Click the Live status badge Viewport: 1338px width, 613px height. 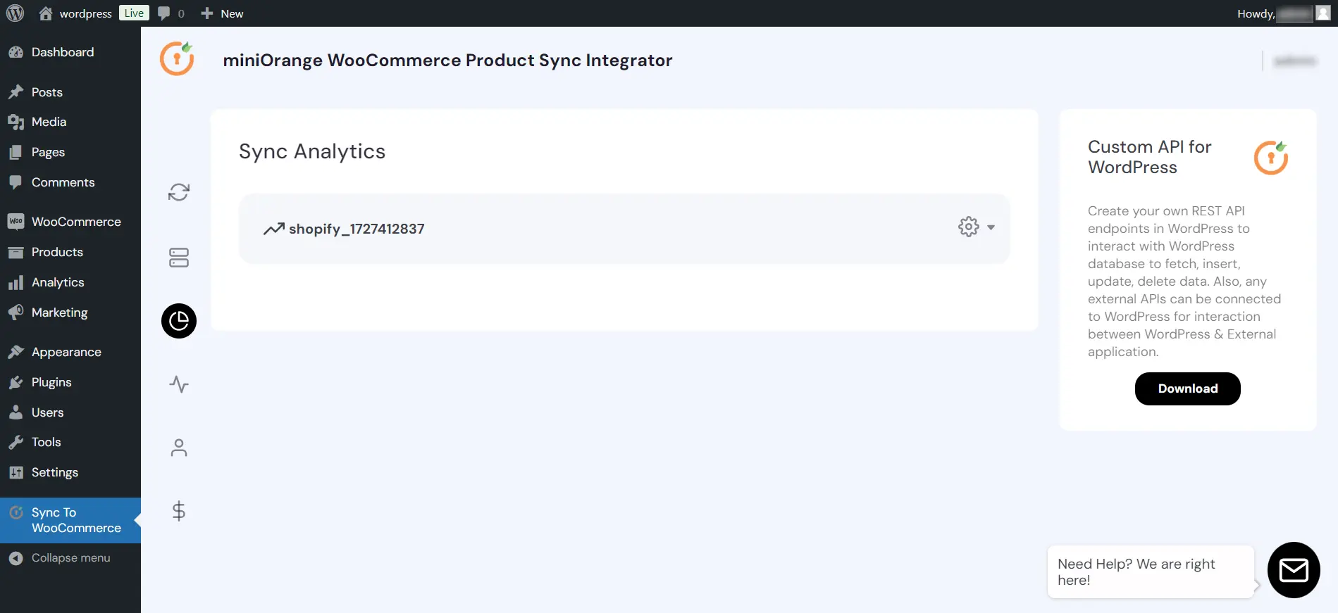coord(134,13)
